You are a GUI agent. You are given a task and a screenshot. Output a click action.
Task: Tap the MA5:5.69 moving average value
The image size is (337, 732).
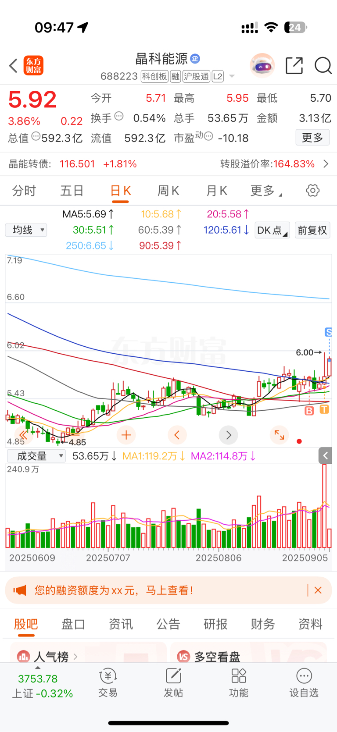tap(88, 214)
